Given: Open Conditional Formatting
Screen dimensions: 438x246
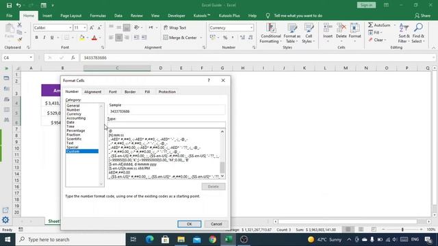Looking at the screenshot, I should click(270, 33).
